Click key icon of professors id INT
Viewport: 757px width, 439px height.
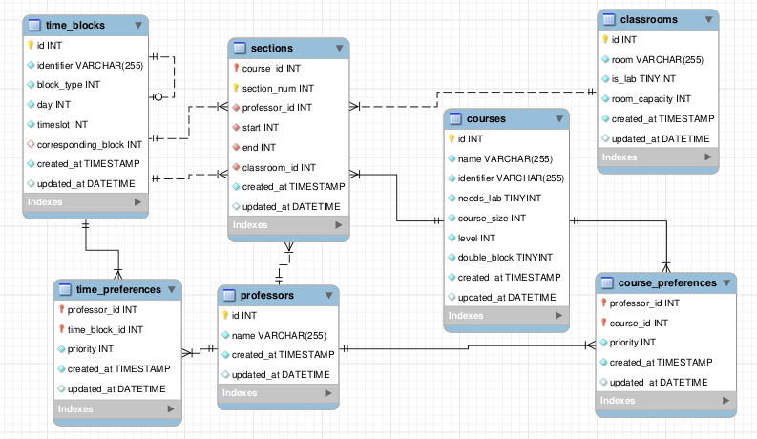click(225, 315)
